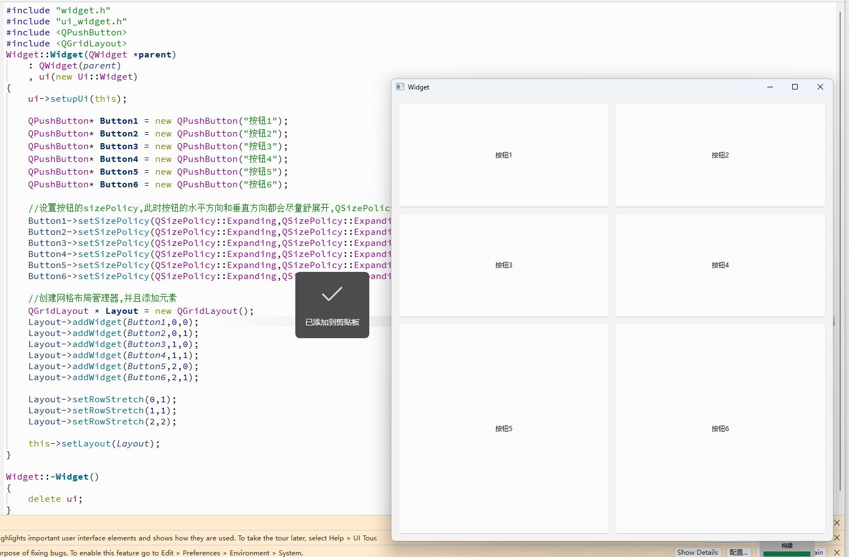This screenshot has height=557, width=849.
Task: Click the Layout->addWidget(Button1,0,0); line
Action: click(113, 322)
